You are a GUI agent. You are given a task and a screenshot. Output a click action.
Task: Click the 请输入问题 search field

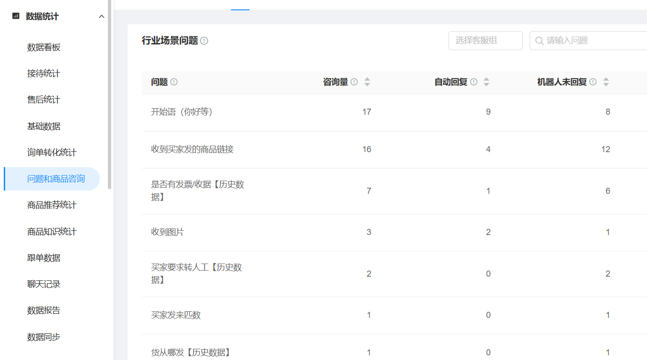[588, 41]
